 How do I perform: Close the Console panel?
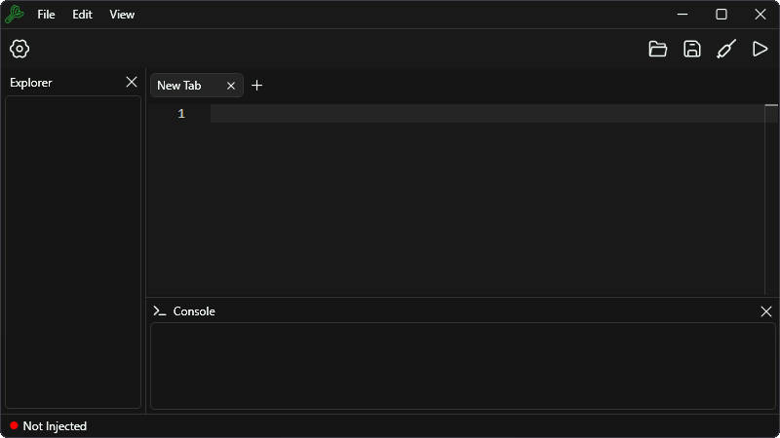766,311
